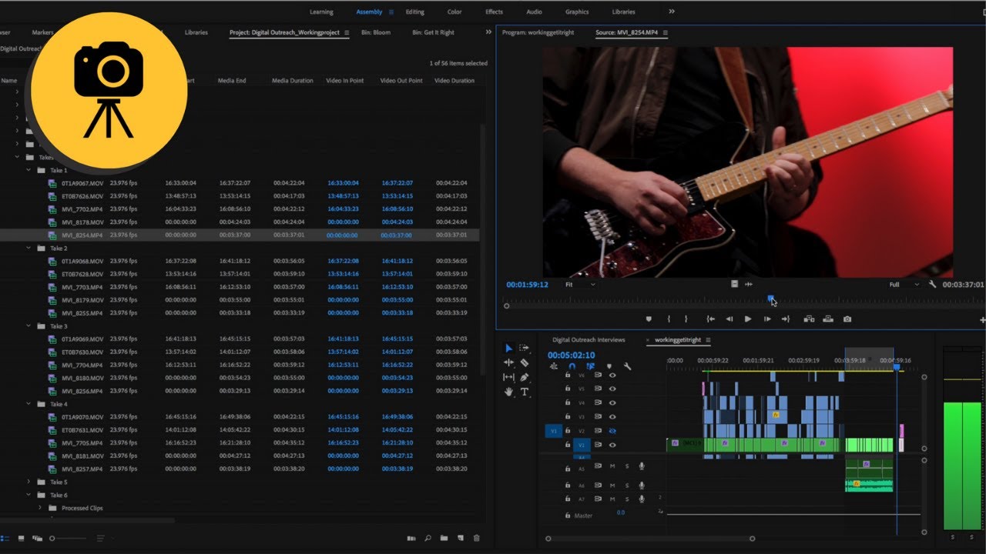Click Go to In point
986x554 pixels.
click(x=711, y=319)
